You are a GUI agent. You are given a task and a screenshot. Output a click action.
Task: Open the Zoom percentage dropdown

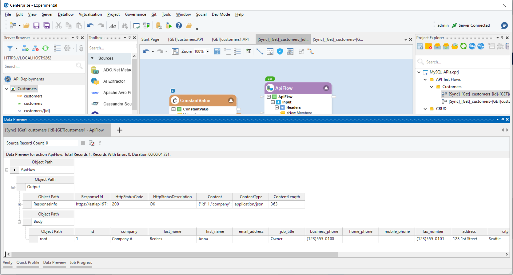click(208, 51)
